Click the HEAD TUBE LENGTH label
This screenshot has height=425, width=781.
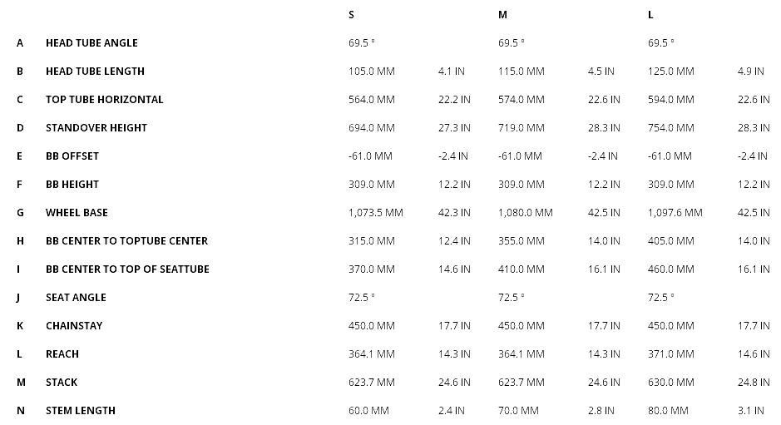click(95, 71)
